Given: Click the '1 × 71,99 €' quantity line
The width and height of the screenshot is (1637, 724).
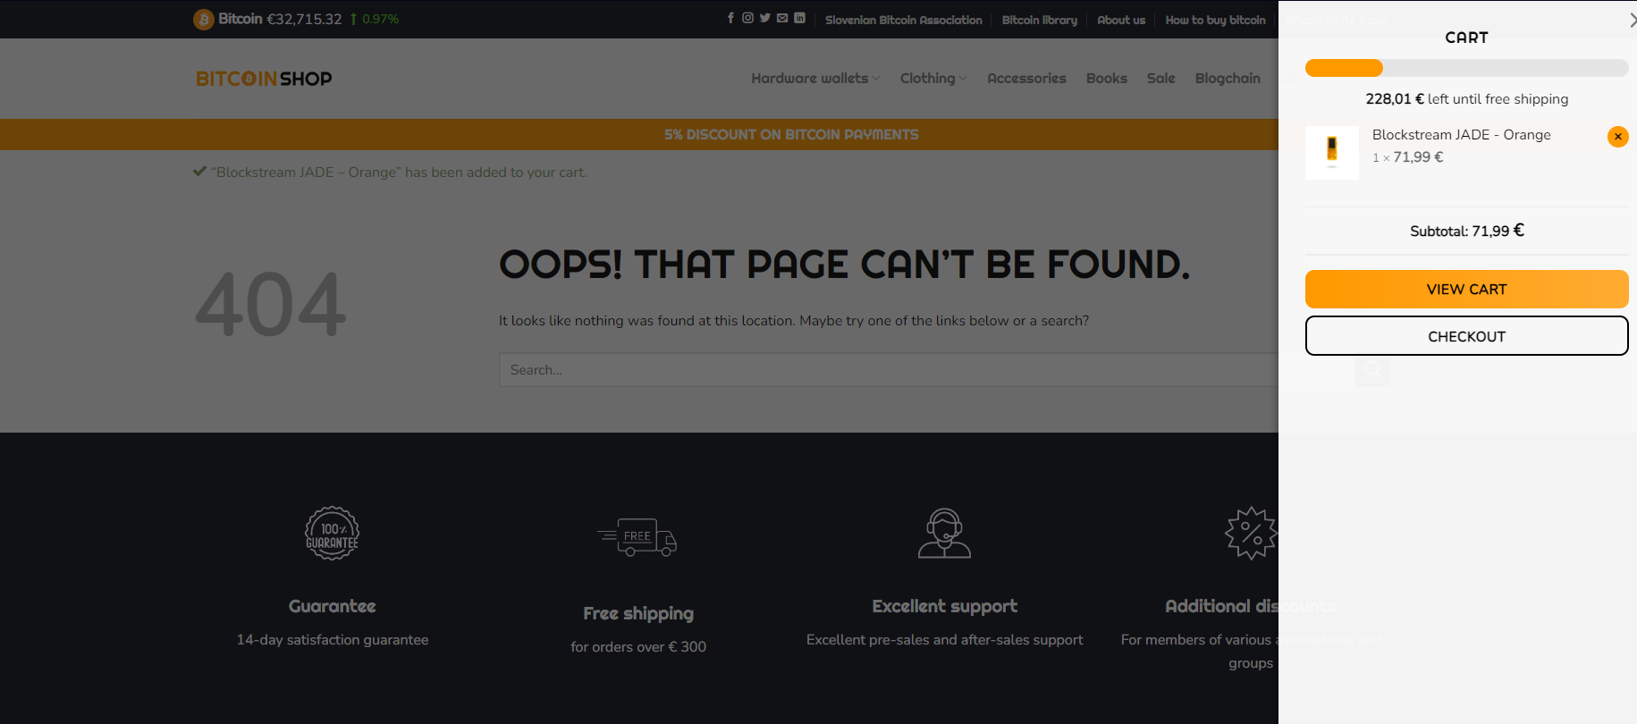Looking at the screenshot, I should point(1408,157).
